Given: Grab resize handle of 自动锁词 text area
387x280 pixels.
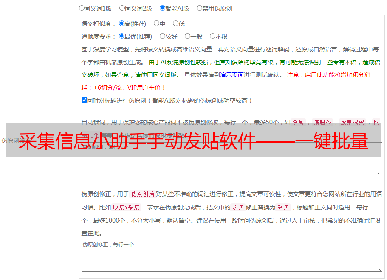Looking at the screenshot, I should (380, 172).
